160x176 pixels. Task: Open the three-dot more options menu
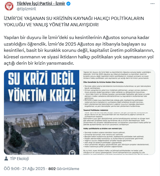153,4
